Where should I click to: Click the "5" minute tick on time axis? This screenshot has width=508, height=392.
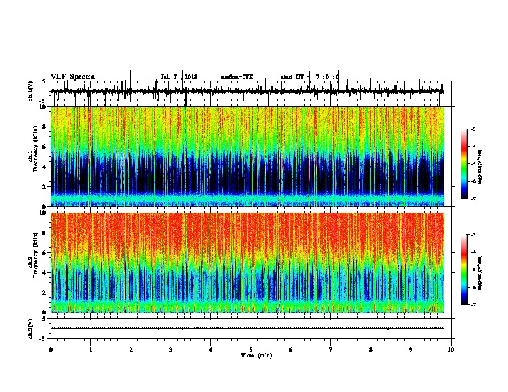tap(251, 349)
